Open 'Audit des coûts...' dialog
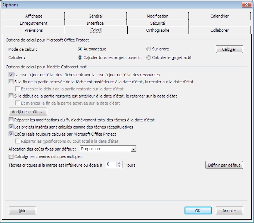254x223 pixels. 28,112
